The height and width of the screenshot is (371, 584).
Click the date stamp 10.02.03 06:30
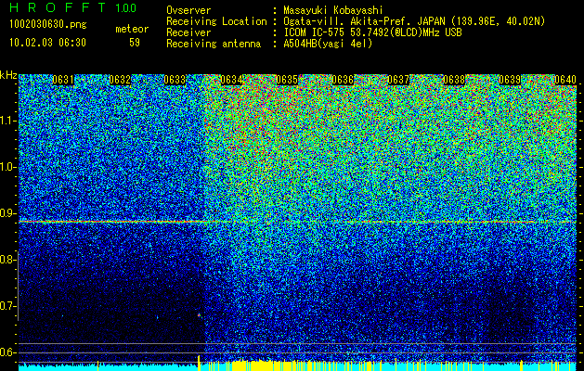pyautogui.click(x=47, y=43)
